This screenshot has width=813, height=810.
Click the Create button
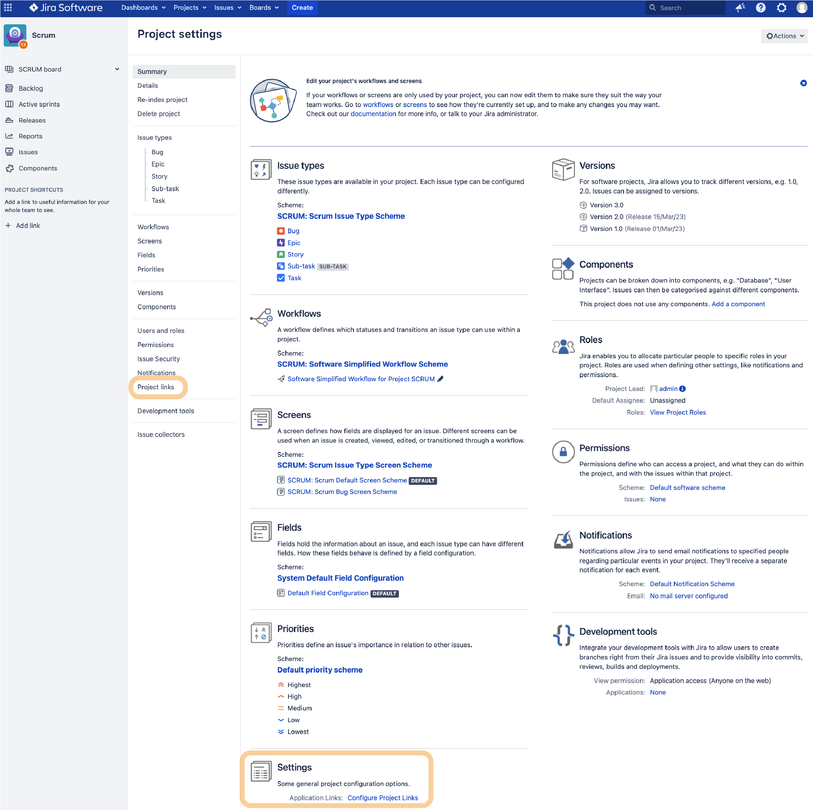(302, 7)
